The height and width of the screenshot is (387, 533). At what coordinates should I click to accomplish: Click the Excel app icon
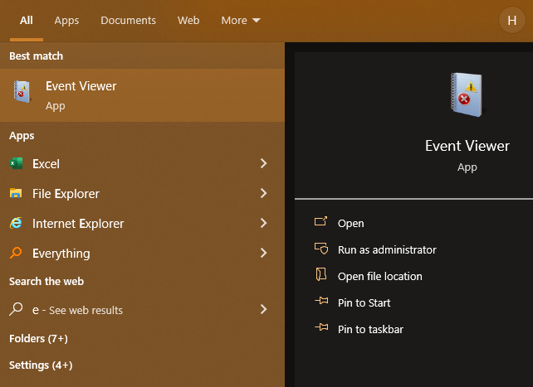pos(16,164)
